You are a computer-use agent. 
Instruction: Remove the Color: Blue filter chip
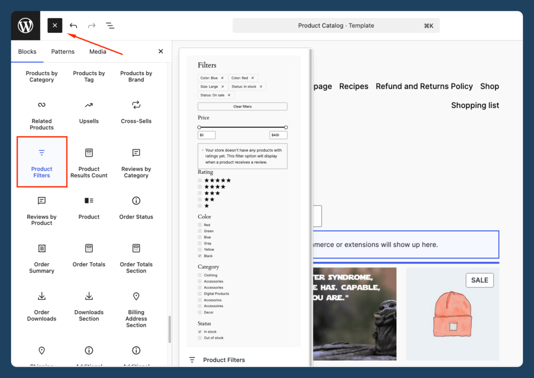coord(222,78)
